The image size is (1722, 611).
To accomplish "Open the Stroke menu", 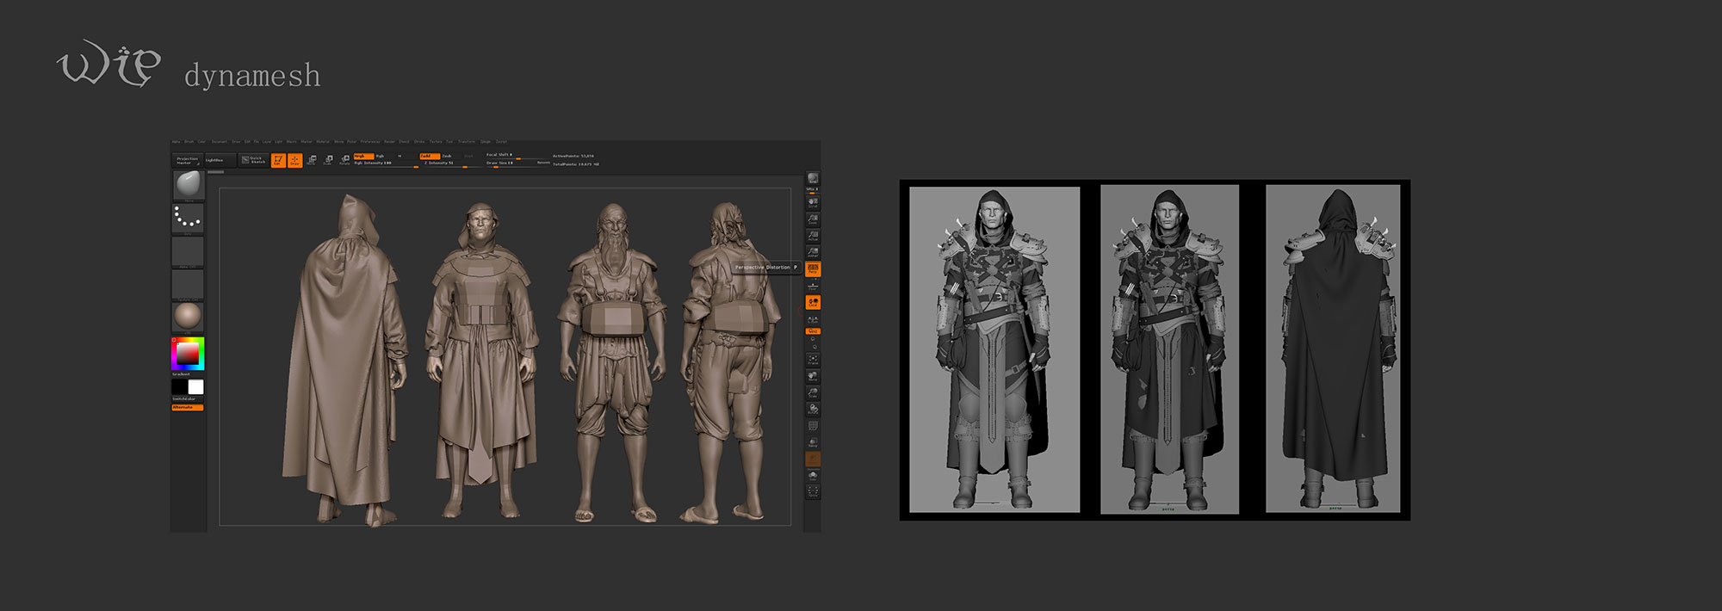I will 419,141.
